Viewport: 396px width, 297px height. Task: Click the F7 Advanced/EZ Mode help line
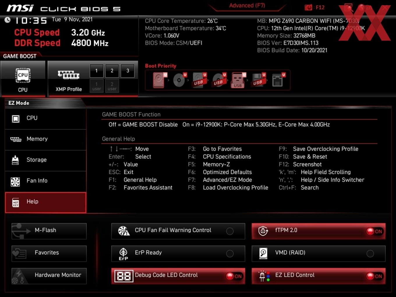[220, 180]
